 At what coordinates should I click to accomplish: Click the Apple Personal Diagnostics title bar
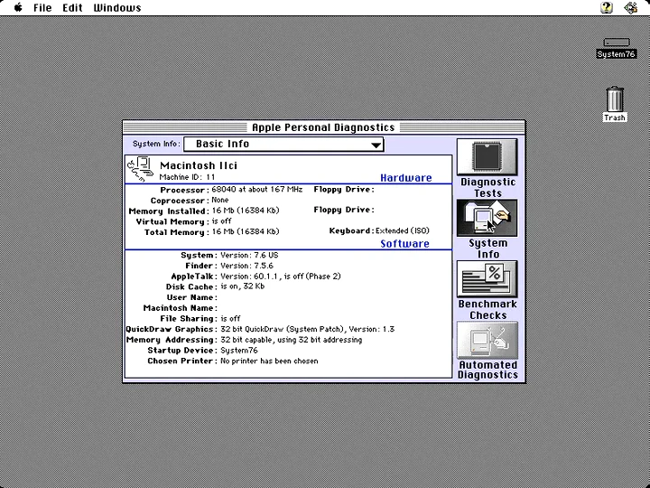coord(324,127)
